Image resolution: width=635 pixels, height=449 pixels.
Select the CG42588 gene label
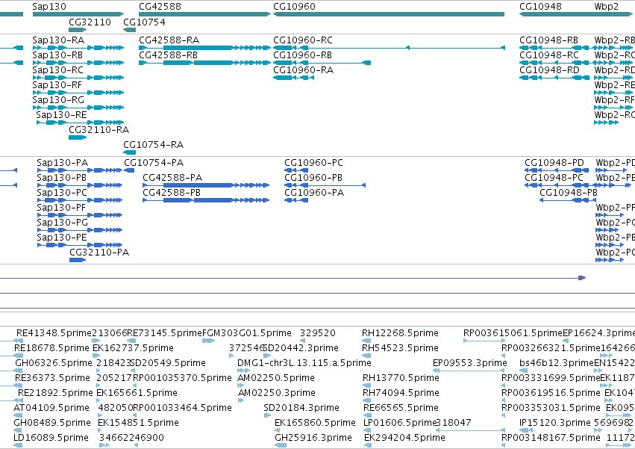[160, 7]
